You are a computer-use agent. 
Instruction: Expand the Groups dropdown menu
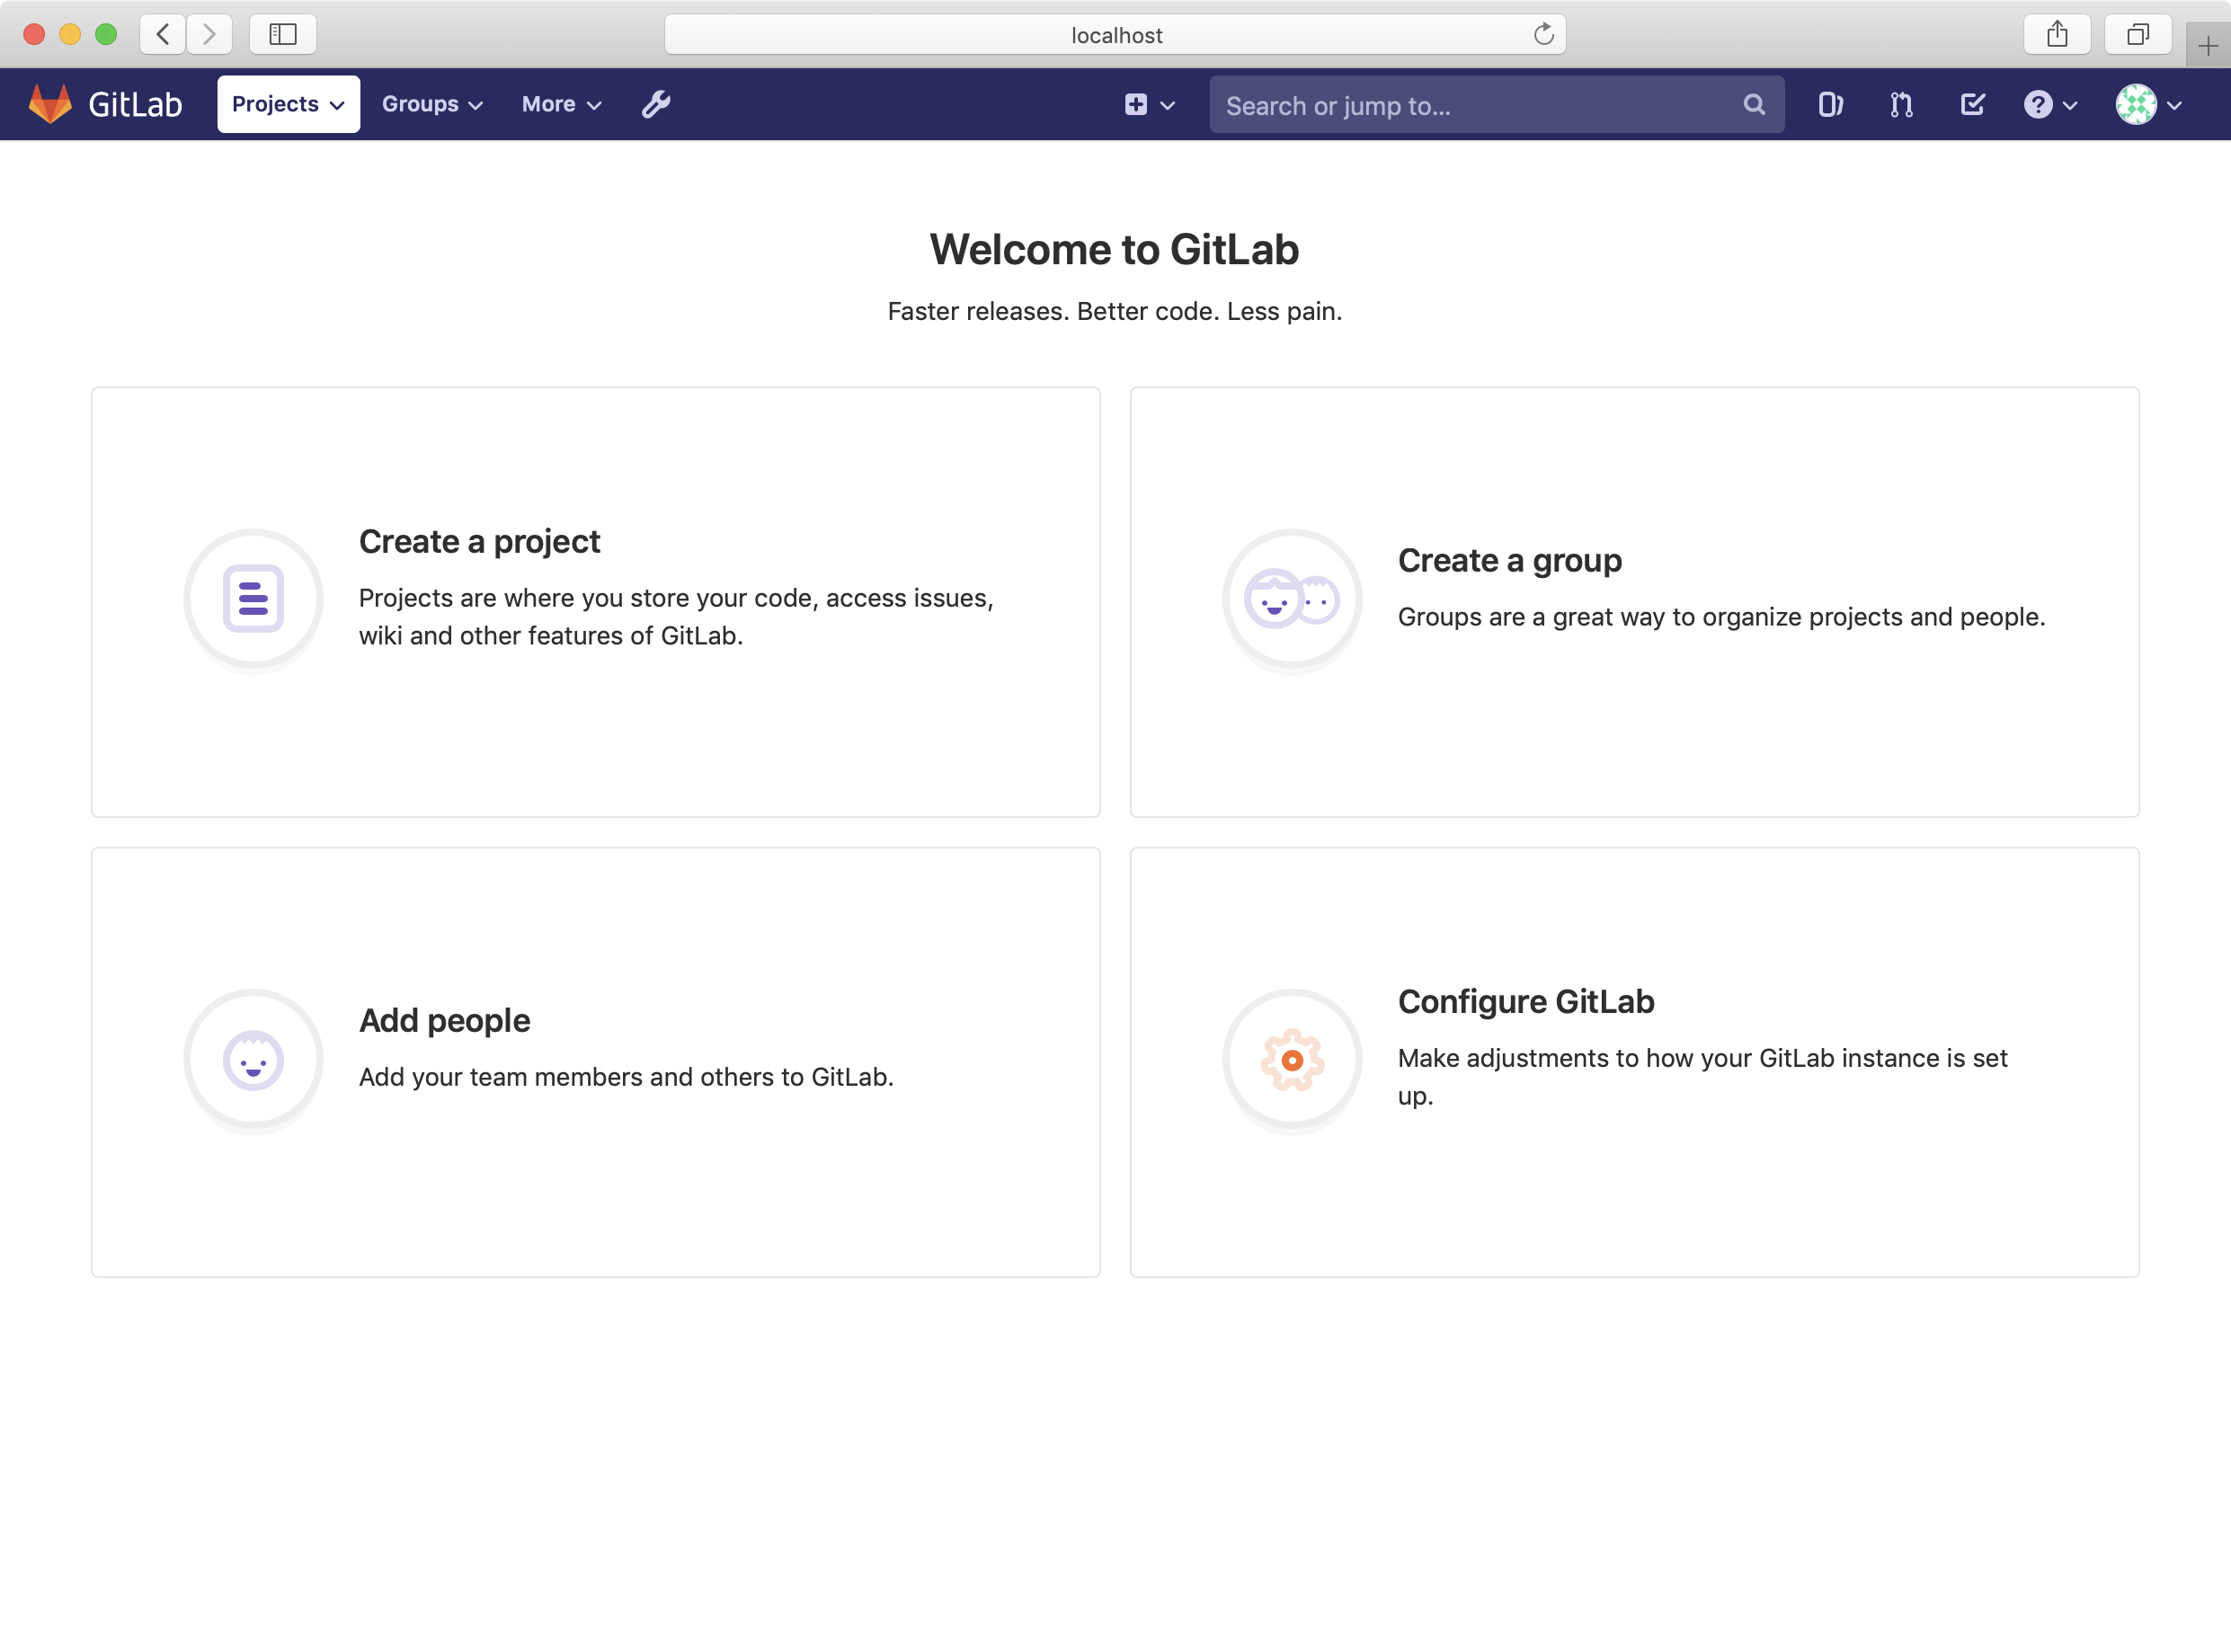(432, 104)
